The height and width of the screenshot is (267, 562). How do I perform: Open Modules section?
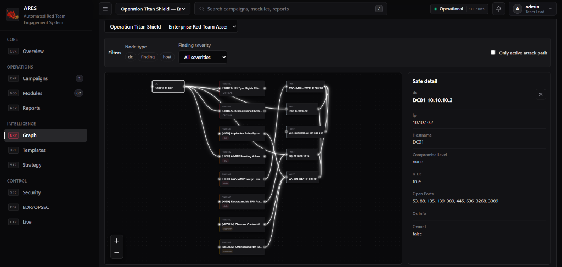[x=46, y=93]
